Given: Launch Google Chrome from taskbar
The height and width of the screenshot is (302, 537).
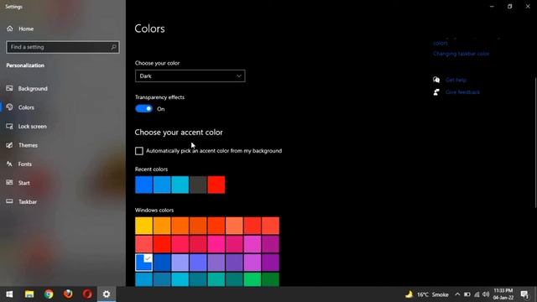Looking at the screenshot, I should point(49,294).
